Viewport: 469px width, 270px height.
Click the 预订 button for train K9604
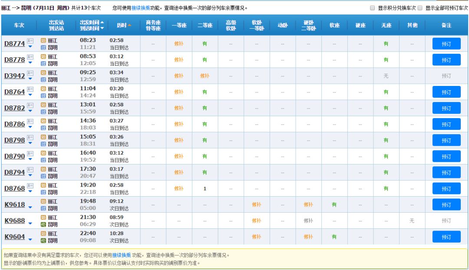pos(446,237)
